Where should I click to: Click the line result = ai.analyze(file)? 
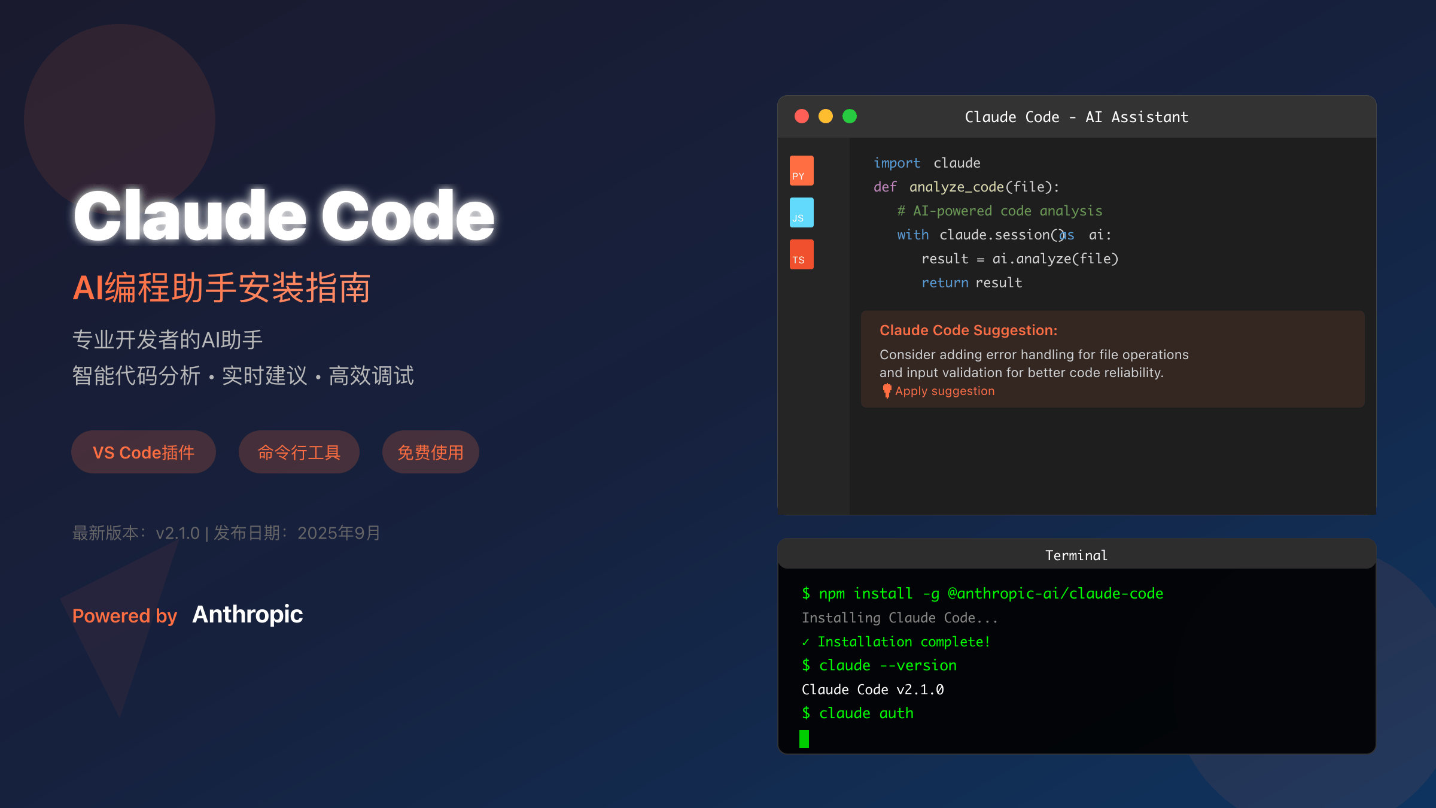coord(1020,259)
